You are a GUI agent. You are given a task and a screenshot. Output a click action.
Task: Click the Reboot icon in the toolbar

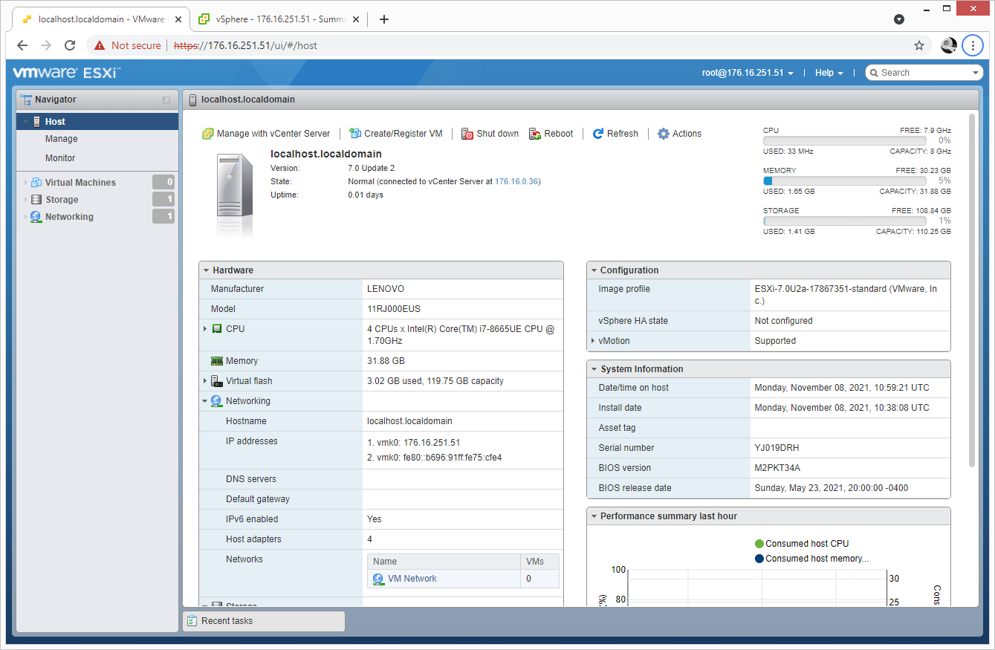pos(535,134)
